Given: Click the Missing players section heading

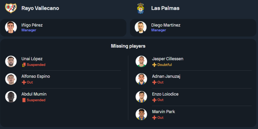Looking at the screenshot, I should (x=128, y=46).
